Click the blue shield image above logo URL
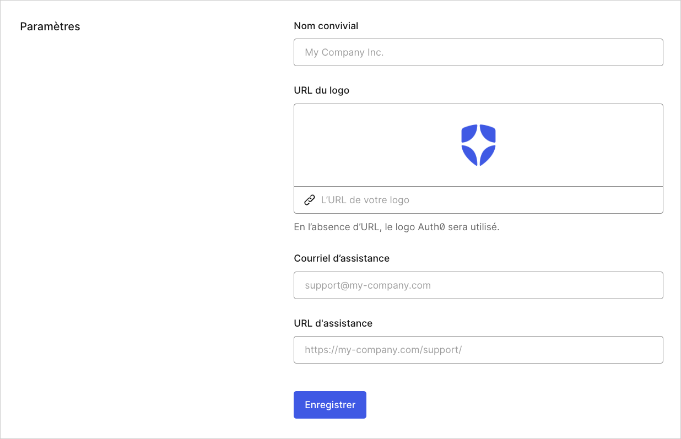 pos(478,145)
